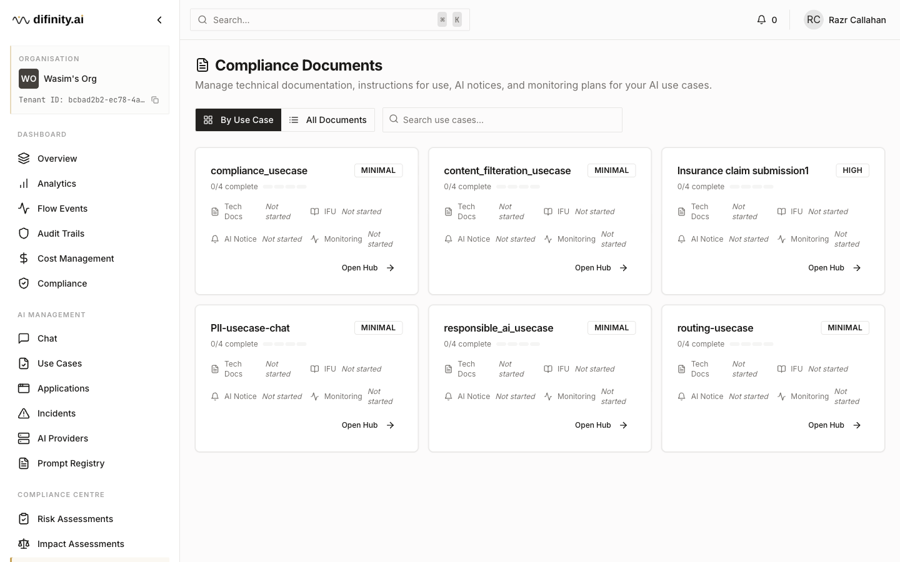Open Hub for content_filteration_usecase
This screenshot has height=562, width=900.
pyautogui.click(x=601, y=268)
